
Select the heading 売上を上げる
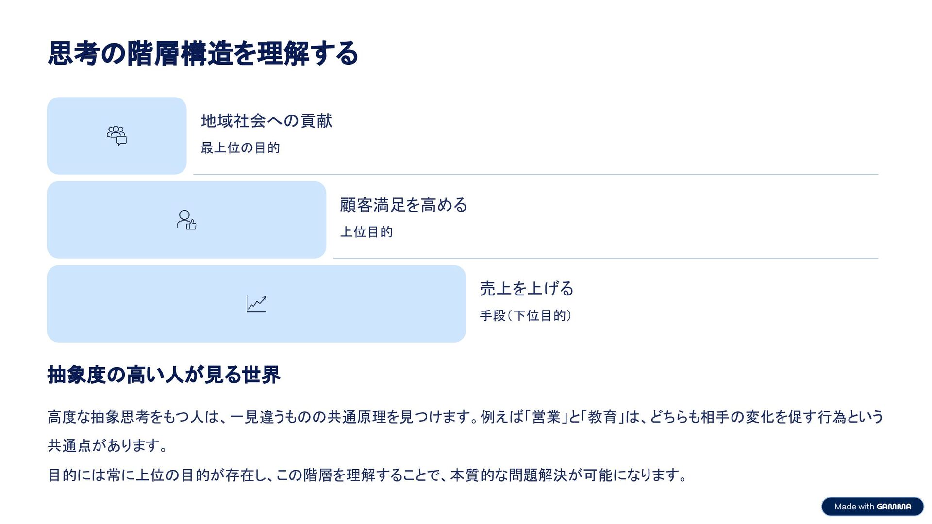pyautogui.click(x=527, y=289)
